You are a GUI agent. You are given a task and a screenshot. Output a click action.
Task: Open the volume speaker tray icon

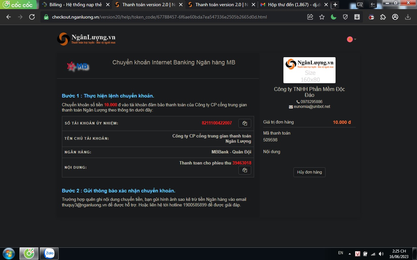point(381,253)
